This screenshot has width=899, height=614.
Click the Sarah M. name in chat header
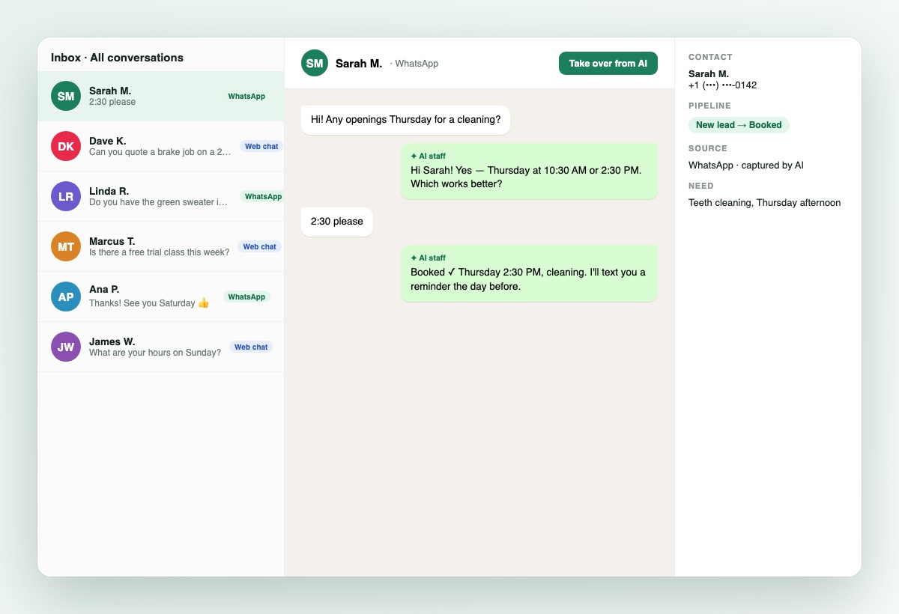[x=359, y=64]
